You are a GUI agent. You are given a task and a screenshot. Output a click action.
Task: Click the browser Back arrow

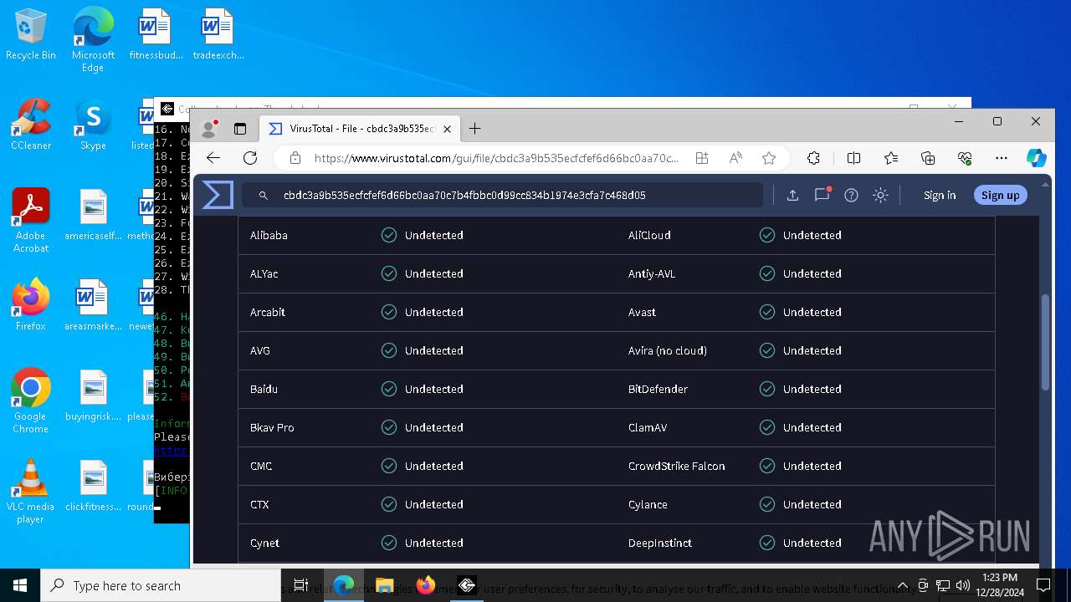213,158
